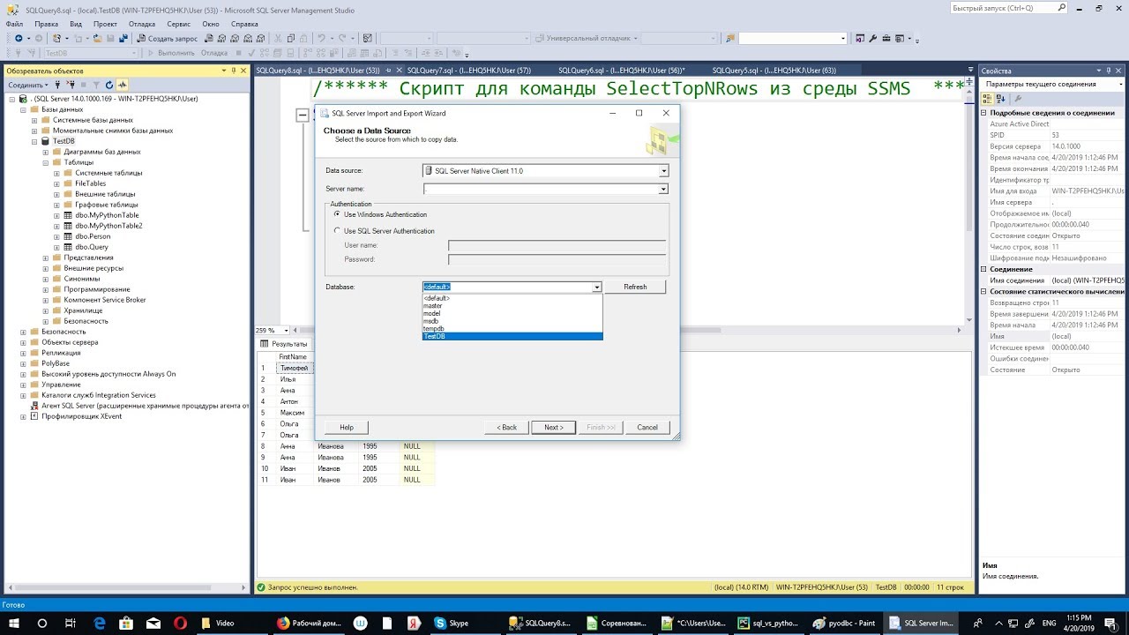Click the Windows Start button

pyautogui.click(x=15, y=623)
